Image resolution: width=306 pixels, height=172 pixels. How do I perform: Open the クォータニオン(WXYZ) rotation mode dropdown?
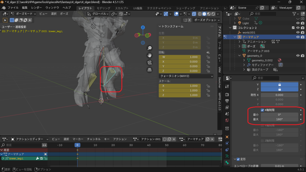pos(186,76)
